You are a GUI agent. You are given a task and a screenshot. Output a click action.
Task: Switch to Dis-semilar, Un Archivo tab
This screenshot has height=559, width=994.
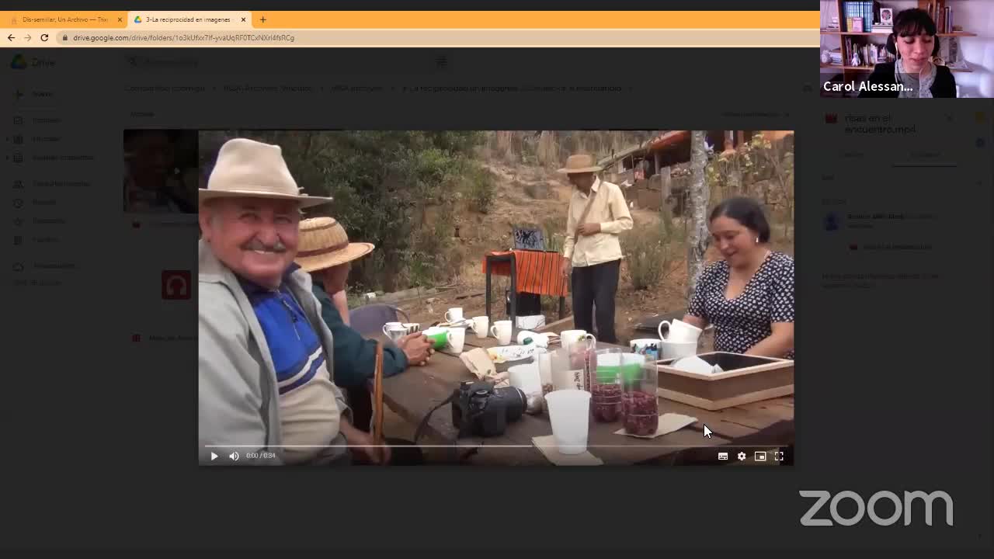click(x=65, y=19)
